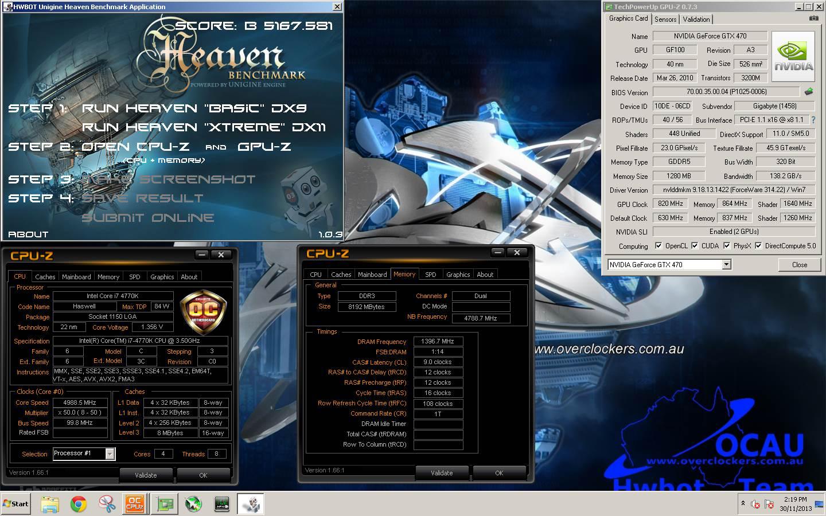826x516 pixels.
Task: Run Heaven "Xtreme" DX11 benchmark
Action: (x=204, y=127)
